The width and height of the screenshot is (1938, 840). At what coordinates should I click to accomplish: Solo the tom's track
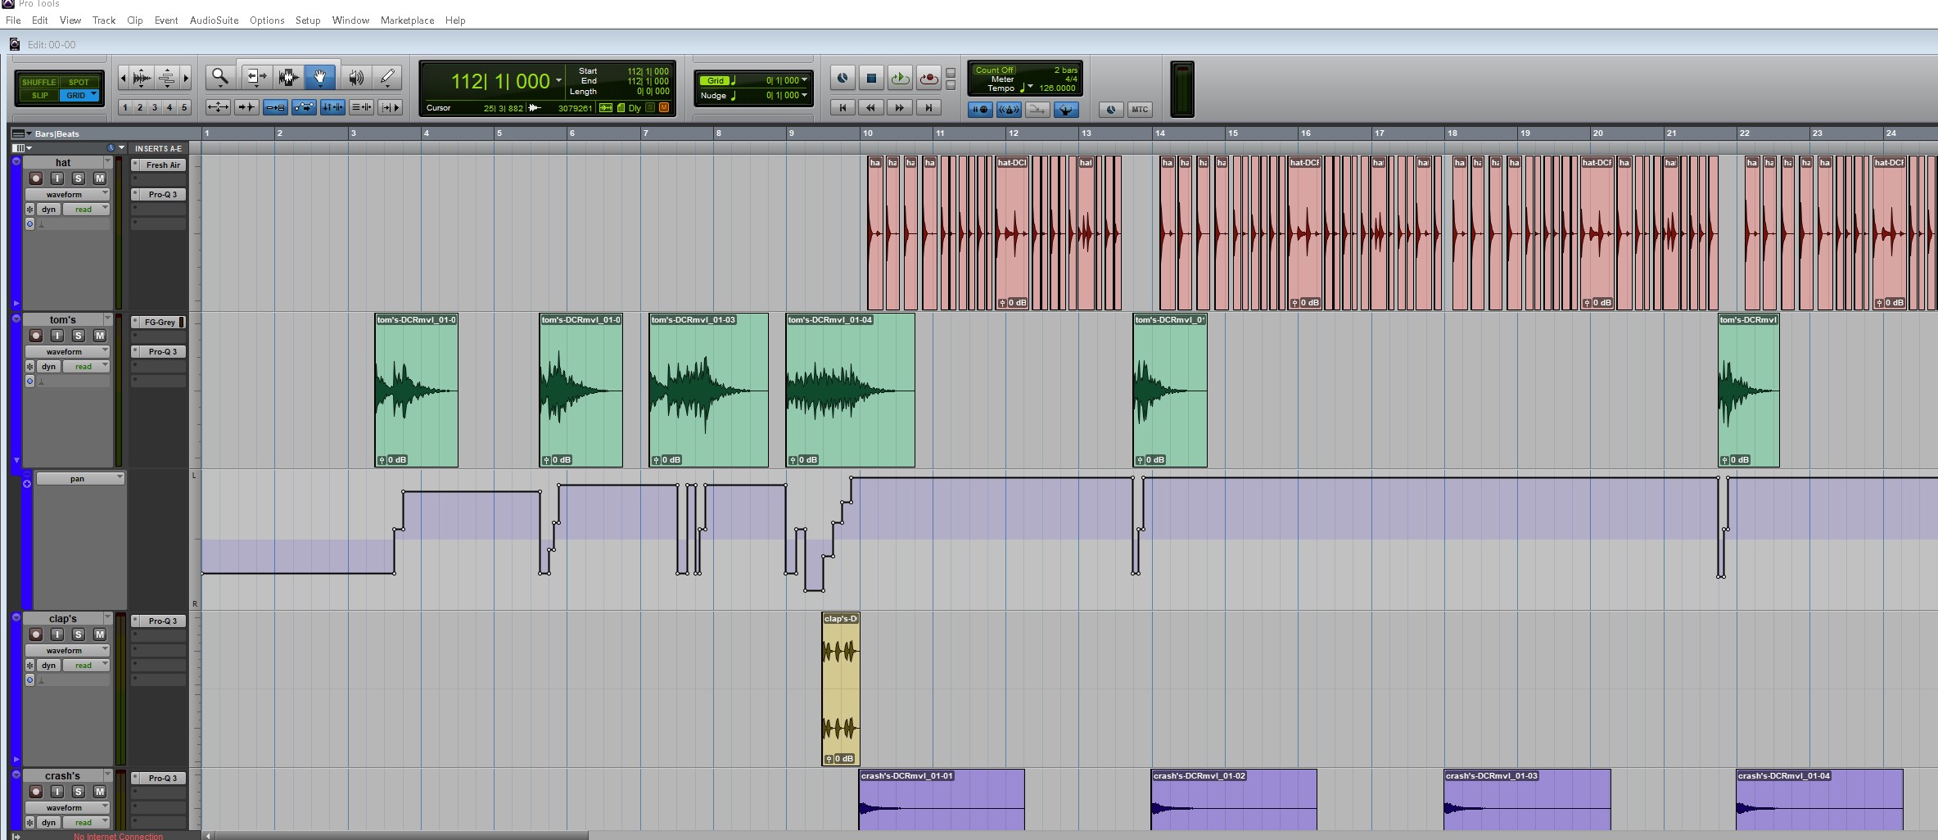click(x=79, y=336)
